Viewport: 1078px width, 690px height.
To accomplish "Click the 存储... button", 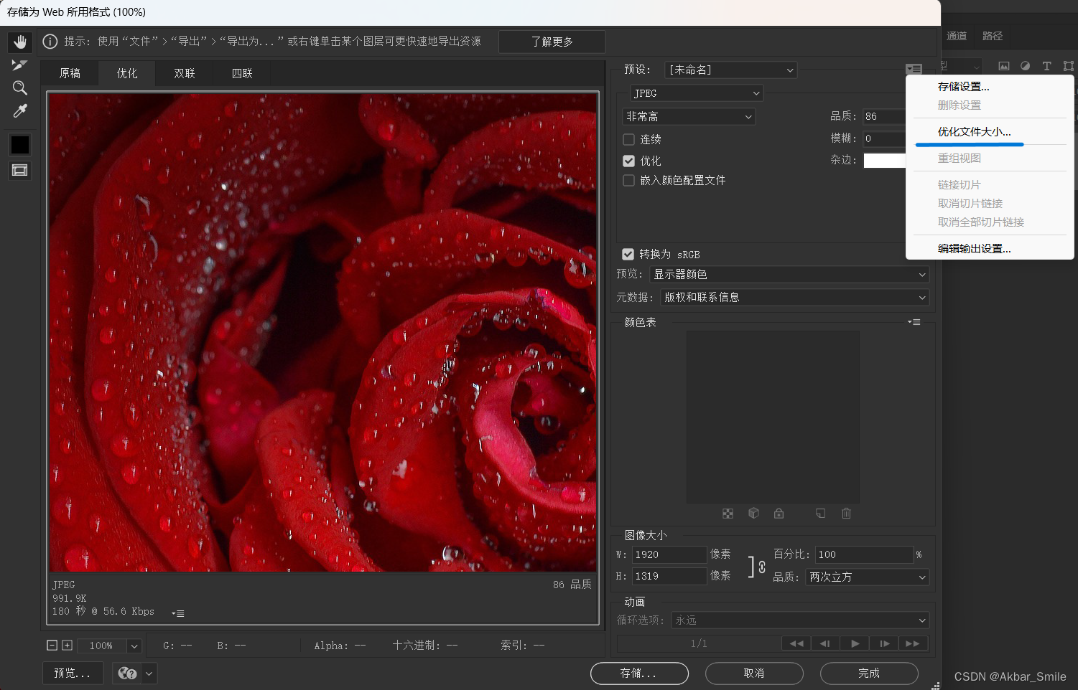I will [x=639, y=674].
